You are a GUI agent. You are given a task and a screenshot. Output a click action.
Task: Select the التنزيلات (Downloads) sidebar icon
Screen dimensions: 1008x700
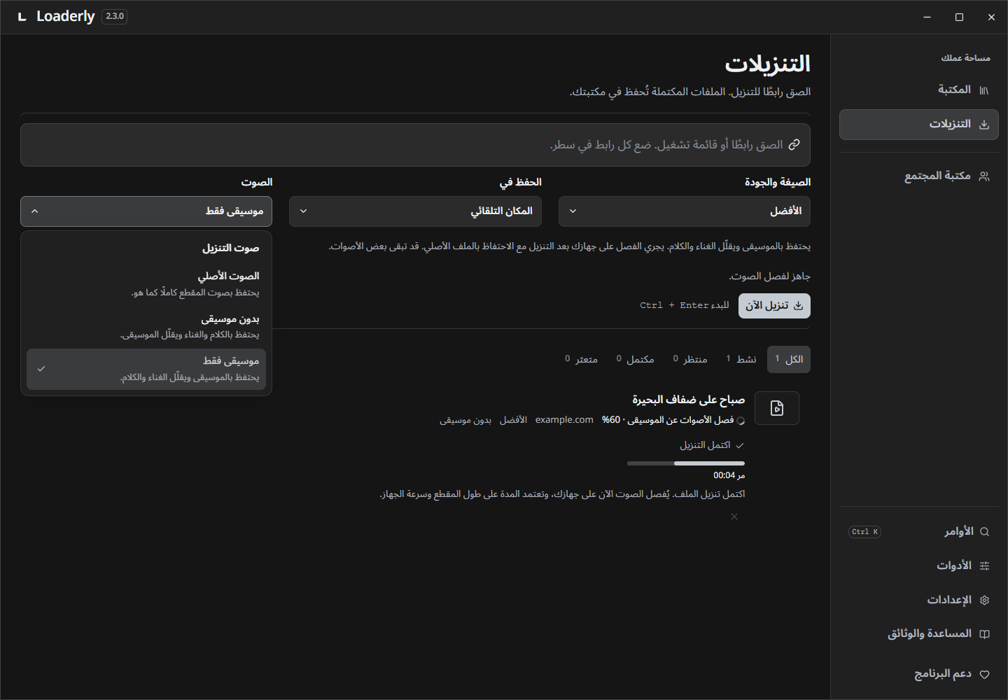984,125
